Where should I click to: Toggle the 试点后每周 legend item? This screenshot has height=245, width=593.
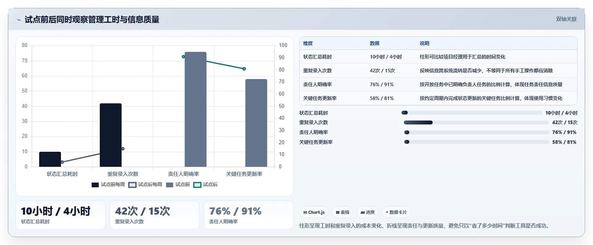point(145,185)
